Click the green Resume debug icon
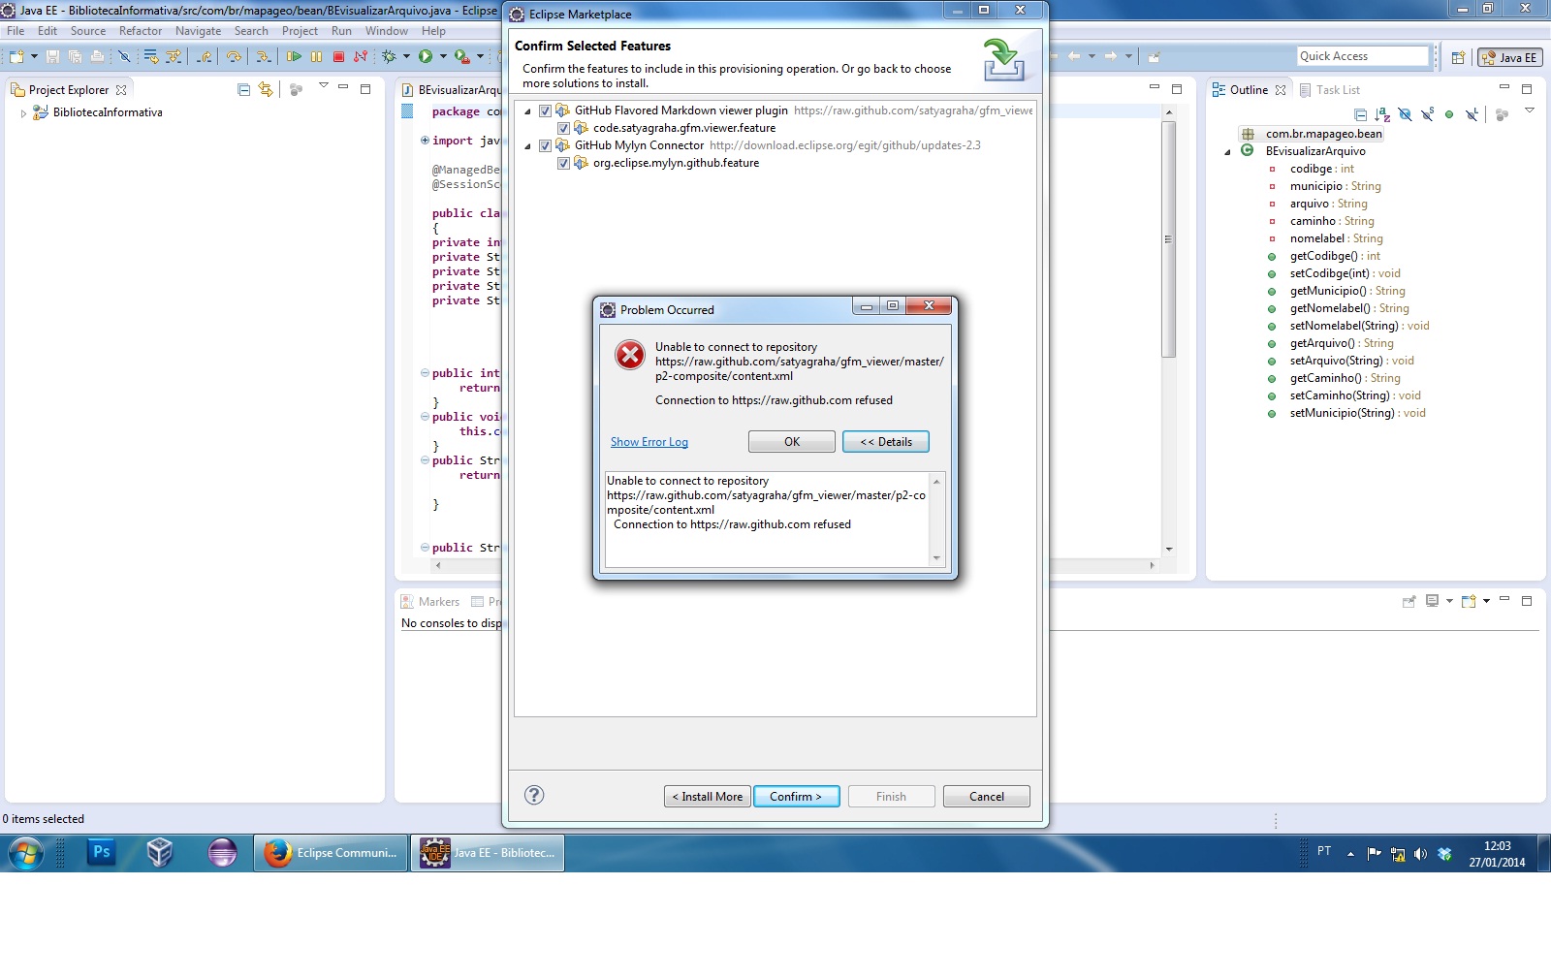 [294, 56]
